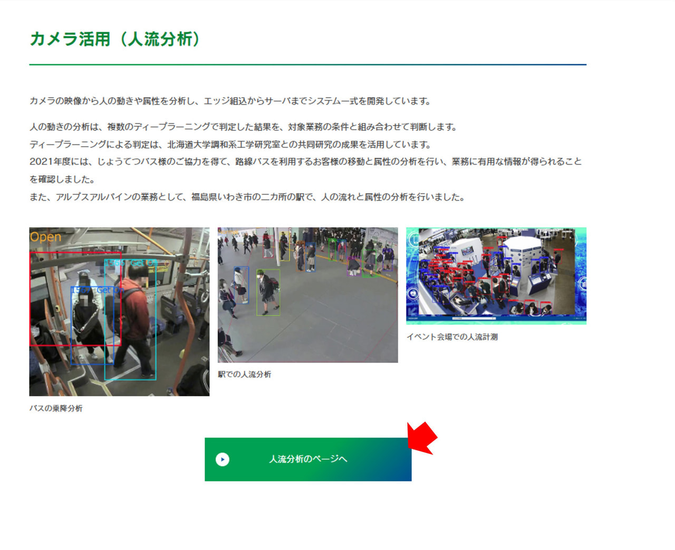Image resolution: width=675 pixels, height=550 pixels.
Task: Click the 駅での人流分析 caption
Action: point(244,374)
